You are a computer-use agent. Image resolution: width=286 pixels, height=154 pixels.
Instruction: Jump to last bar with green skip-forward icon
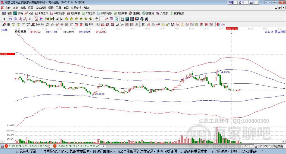coord(52,19)
